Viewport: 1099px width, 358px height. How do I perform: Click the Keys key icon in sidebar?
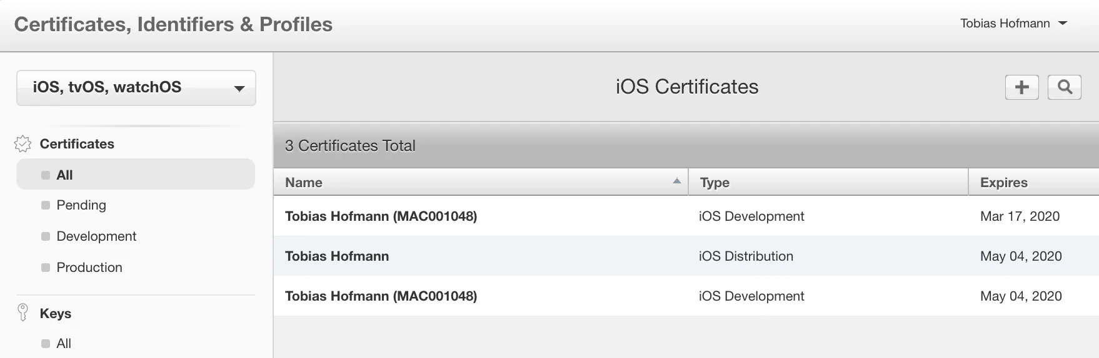pyautogui.click(x=23, y=312)
